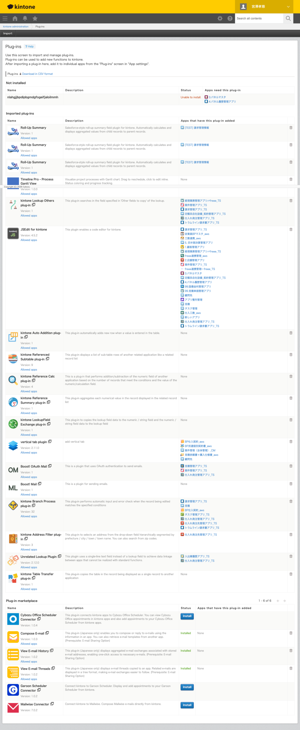The height and width of the screenshot is (730, 300).
Task: Install the Garoon Scheduler Connector
Action: pyautogui.click(x=187, y=687)
